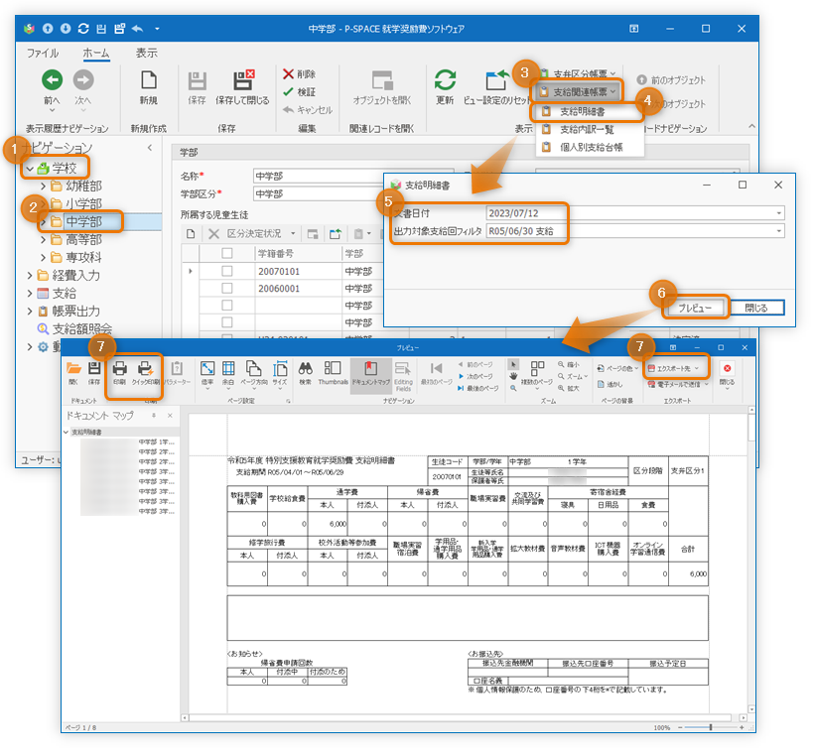Click the クイック印刷 quick print icon
813x756 pixels.
pyautogui.click(x=145, y=368)
